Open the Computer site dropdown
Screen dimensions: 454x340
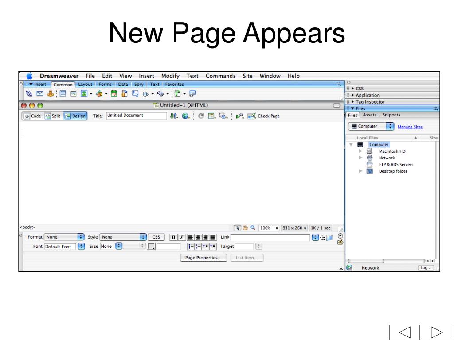(x=371, y=126)
